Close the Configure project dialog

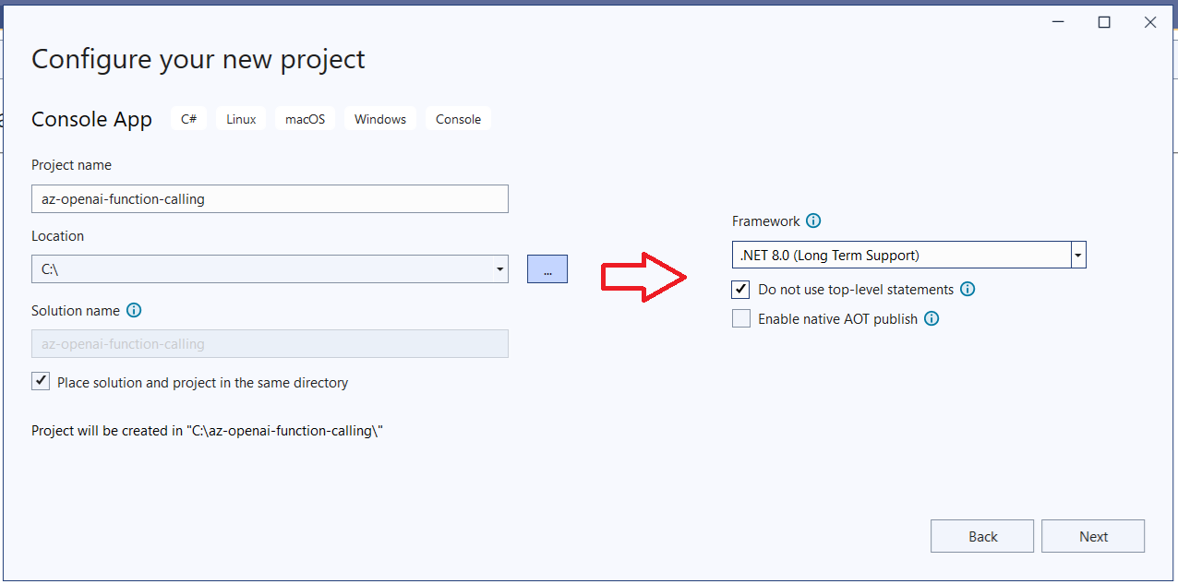click(x=1150, y=23)
